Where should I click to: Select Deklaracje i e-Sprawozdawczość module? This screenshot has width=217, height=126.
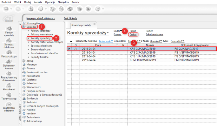(x=44, y=95)
